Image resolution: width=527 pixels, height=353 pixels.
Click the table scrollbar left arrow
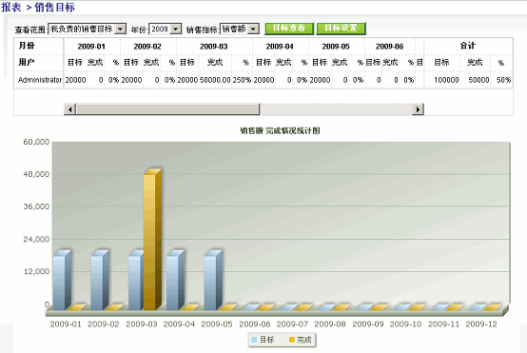tap(69, 109)
